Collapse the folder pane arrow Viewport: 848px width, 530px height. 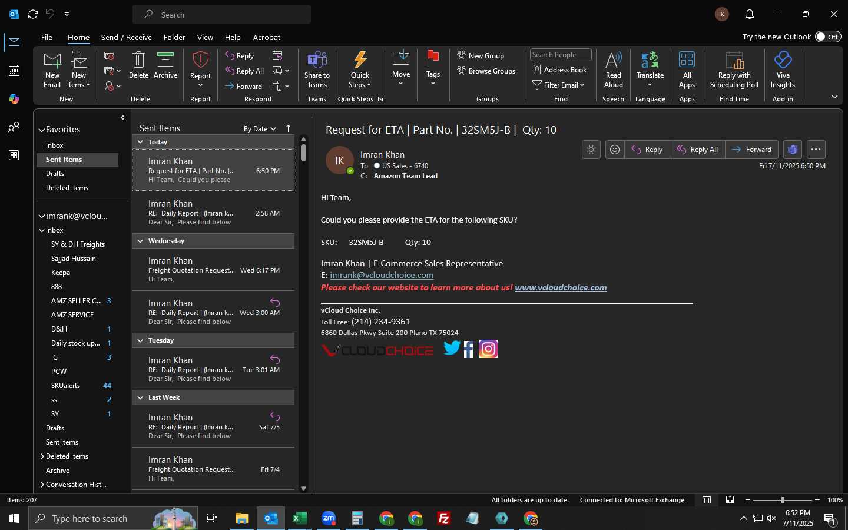click(122, 118)
